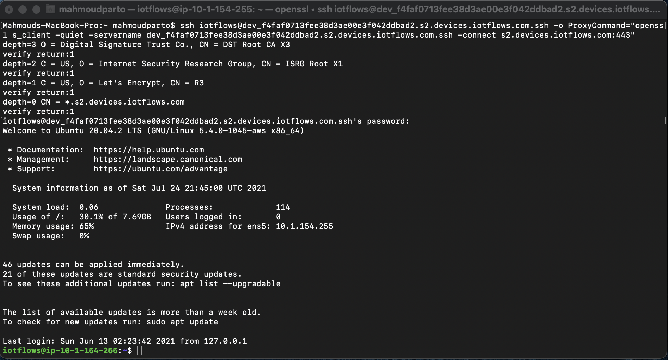668x360 pixels.
Task: Click the *.s2.devices.iotflows.com certificate name
Action: pyautogui.click(x=125, y=102)
